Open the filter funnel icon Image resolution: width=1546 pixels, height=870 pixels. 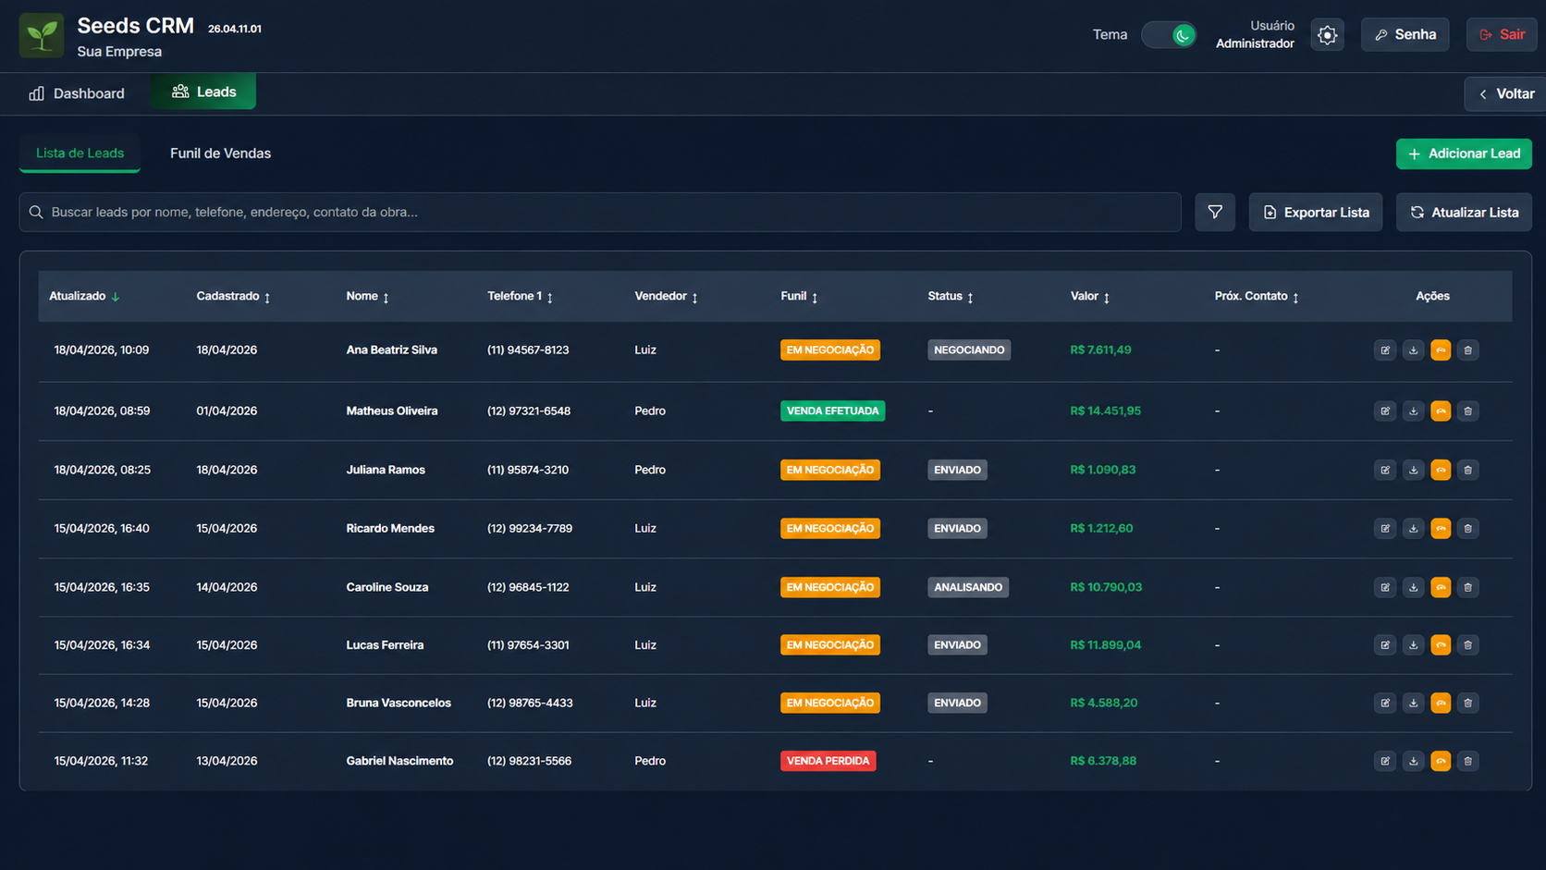[1215, 212]
